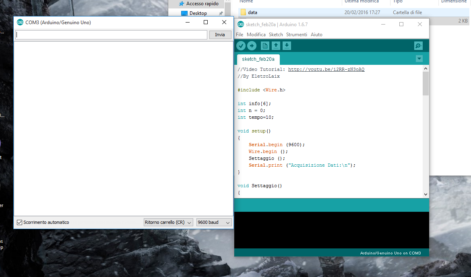Open the Strumenti menu
The height and width of the screenshot is (277, 471).
(297, 34)
